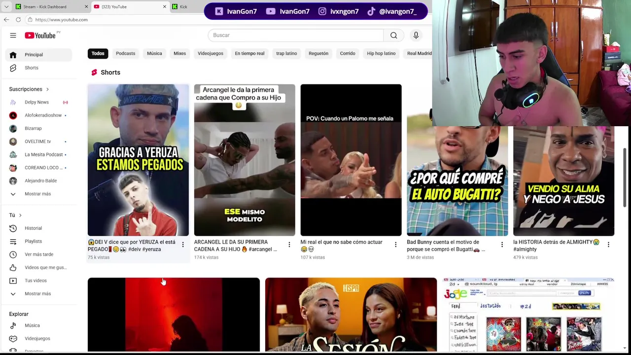
Task: Select the Reguetón filter chip
Action: coord(318,53)
